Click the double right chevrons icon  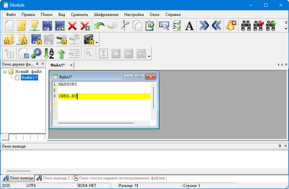[x=204, y=25]
